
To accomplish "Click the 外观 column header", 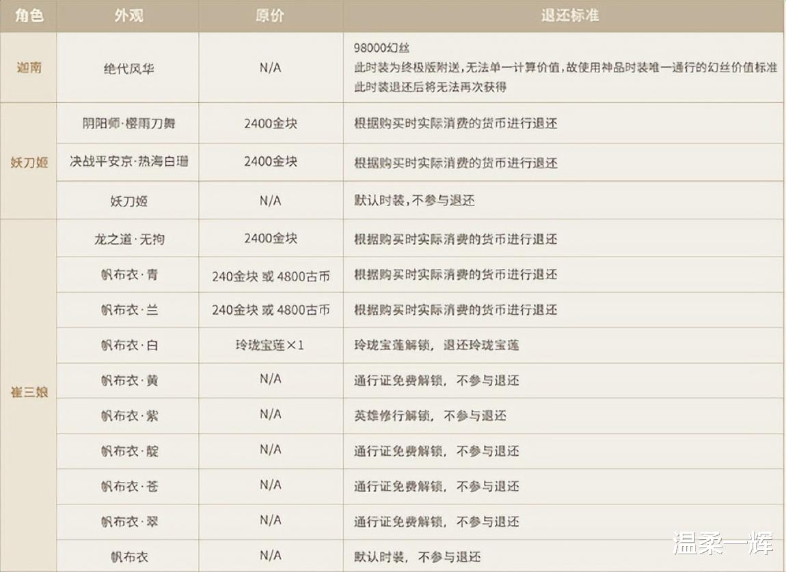I will click(x=128, y=16).
